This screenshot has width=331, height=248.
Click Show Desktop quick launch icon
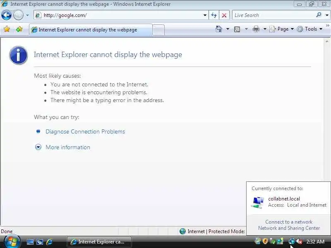coord(30,242)
